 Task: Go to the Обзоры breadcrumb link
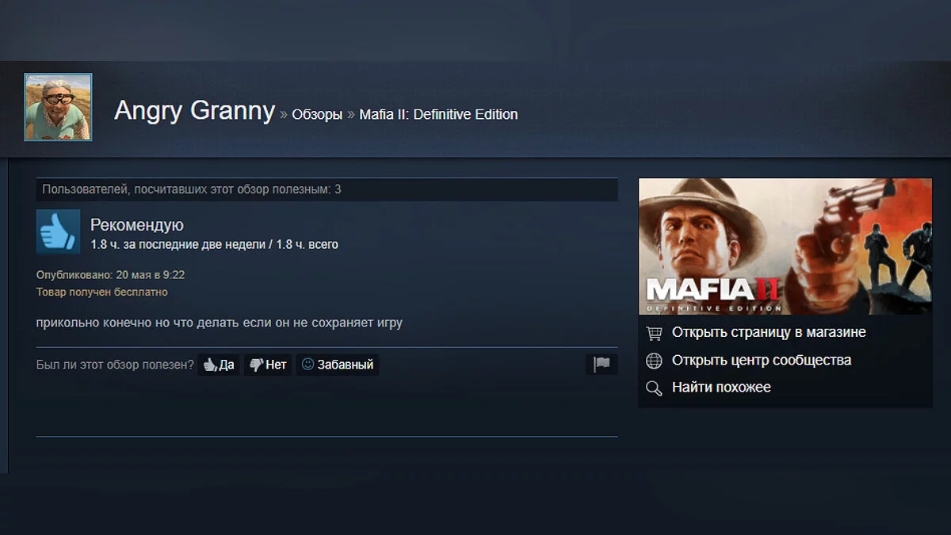[x=317, y=114]
